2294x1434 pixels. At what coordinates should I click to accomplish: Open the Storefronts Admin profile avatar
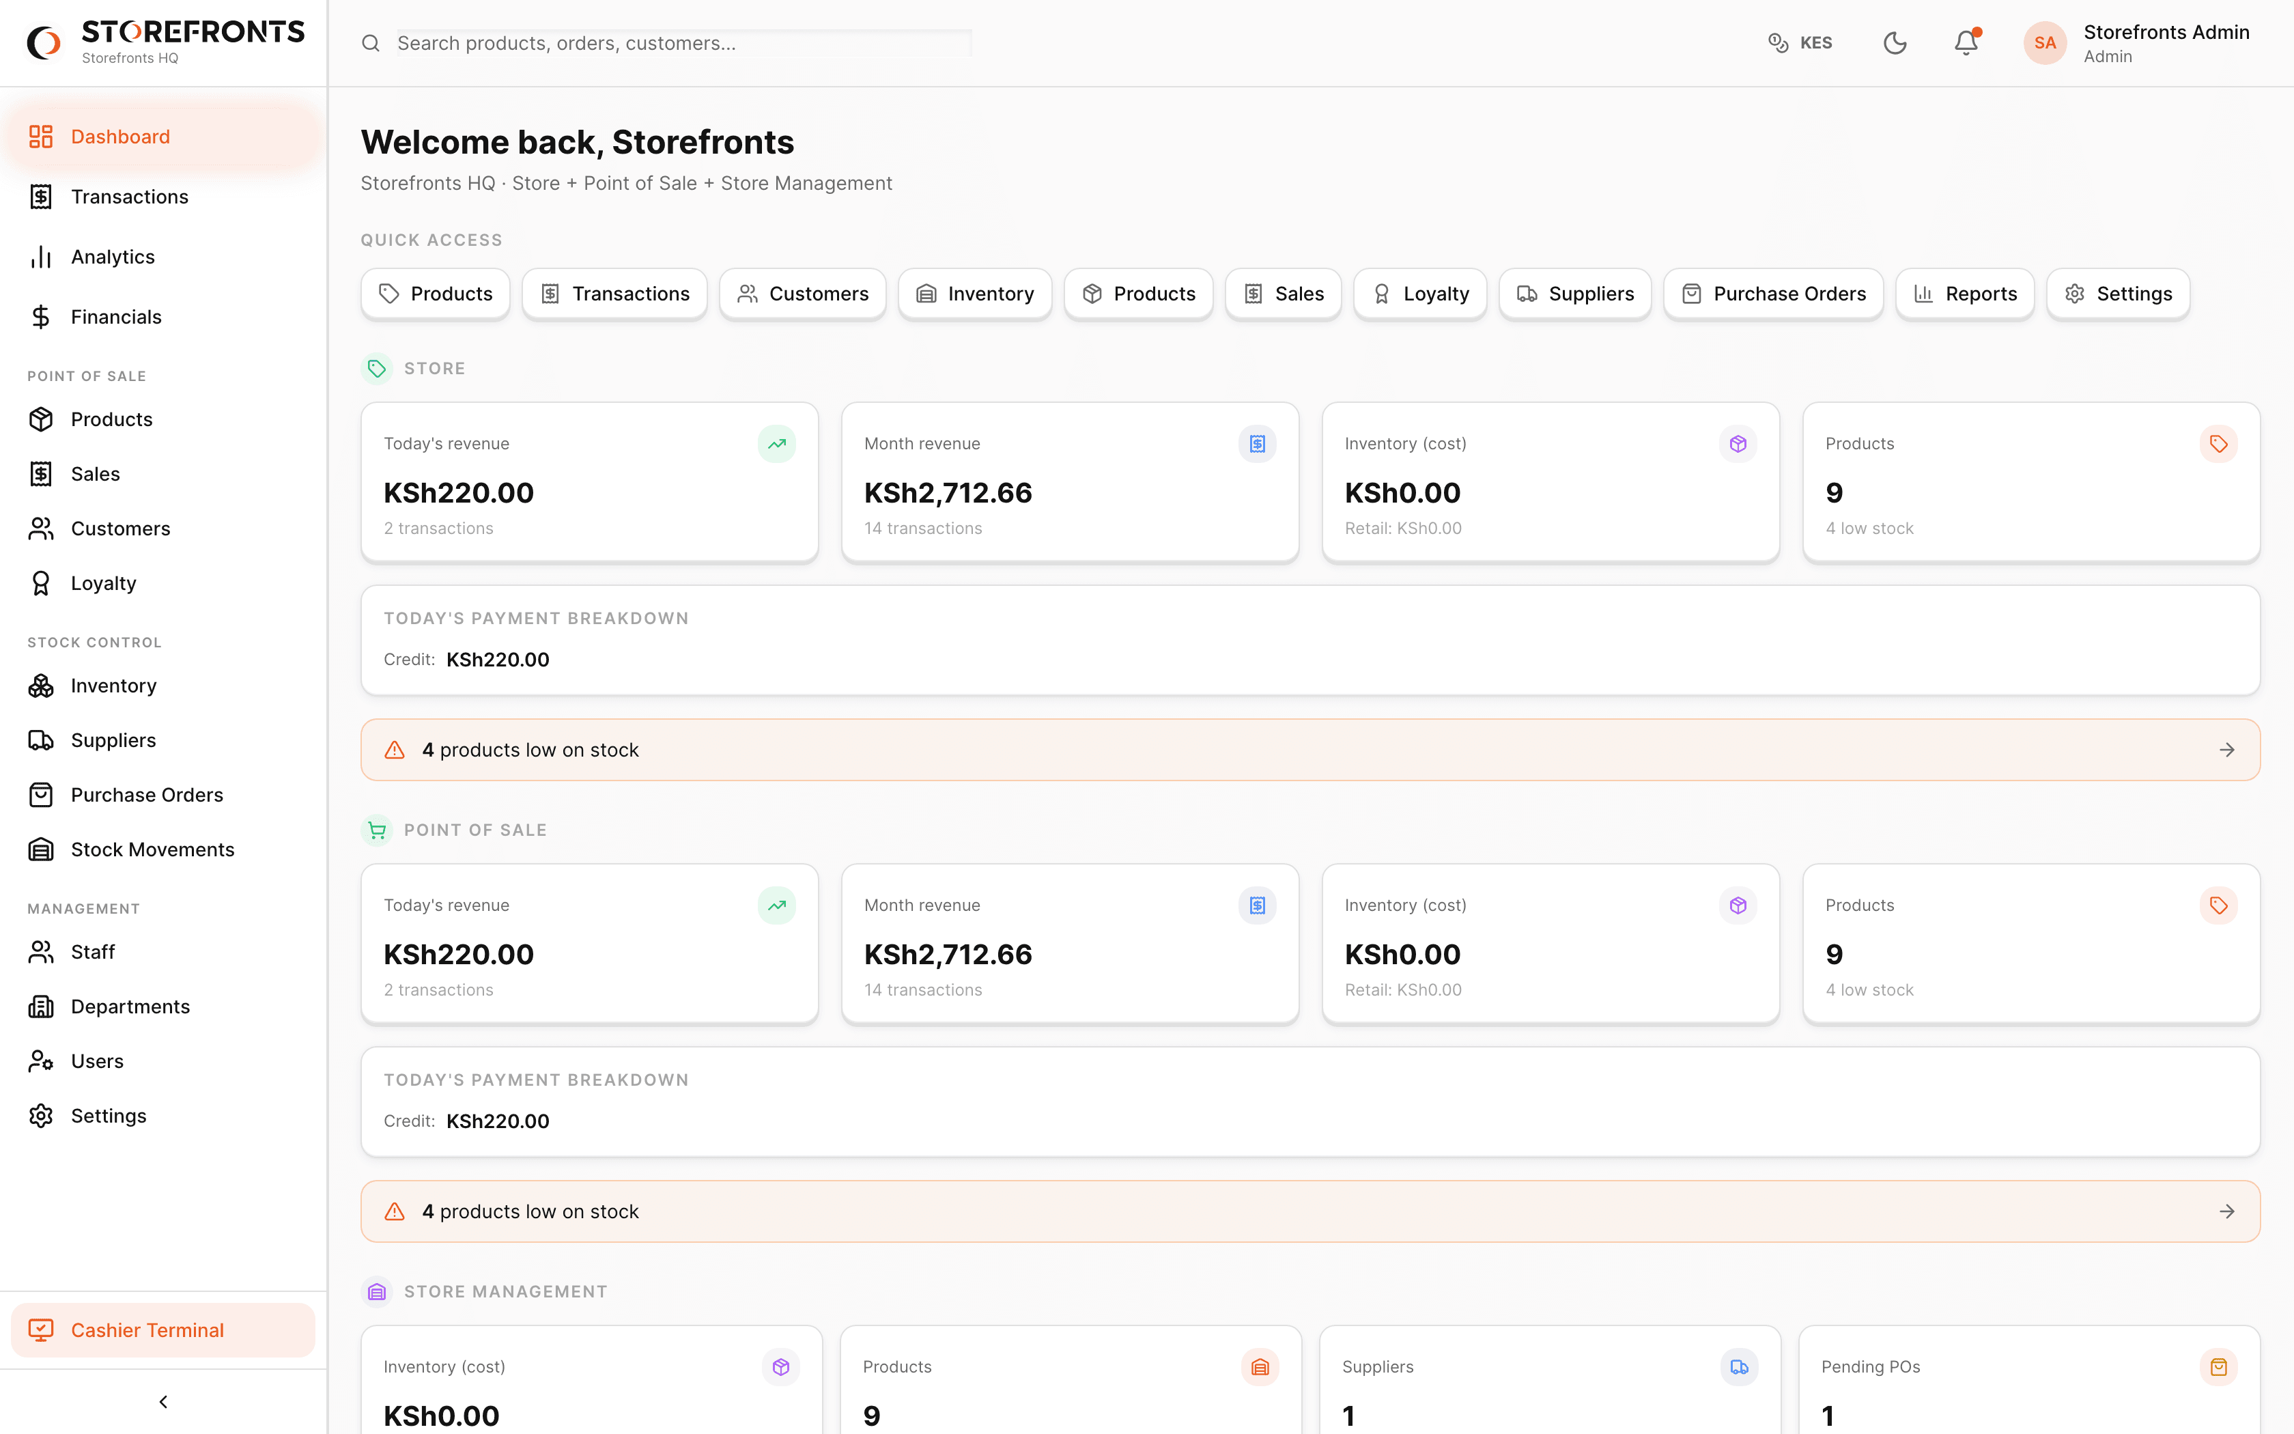tap(2045, 42)
